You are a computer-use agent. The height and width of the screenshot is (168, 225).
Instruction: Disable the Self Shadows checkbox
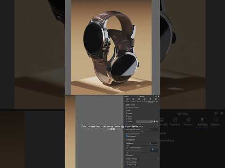click(127, 136)
